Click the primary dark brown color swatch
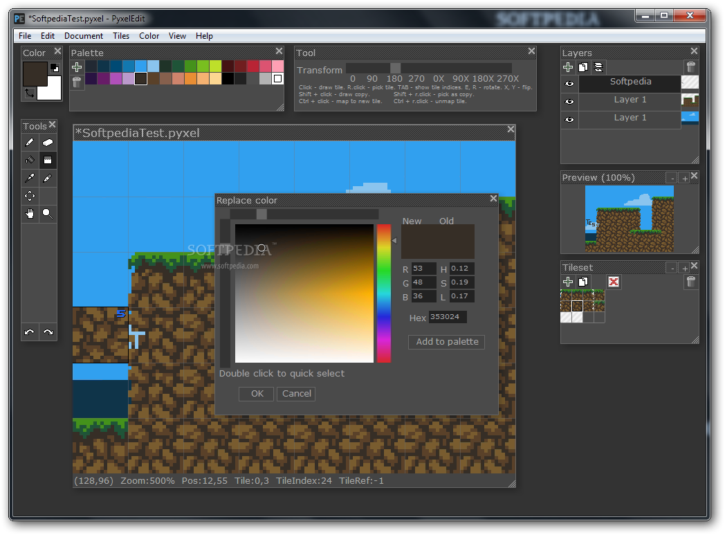725x535 pixels. [x=35, y=75]
